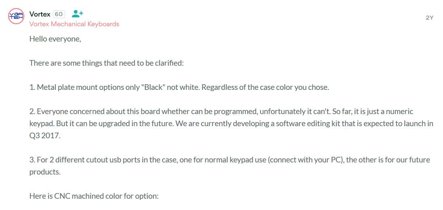Click the Vortex round avatar logo
The height and width of the screenshot is (210, 443).
tap(16, 16)
